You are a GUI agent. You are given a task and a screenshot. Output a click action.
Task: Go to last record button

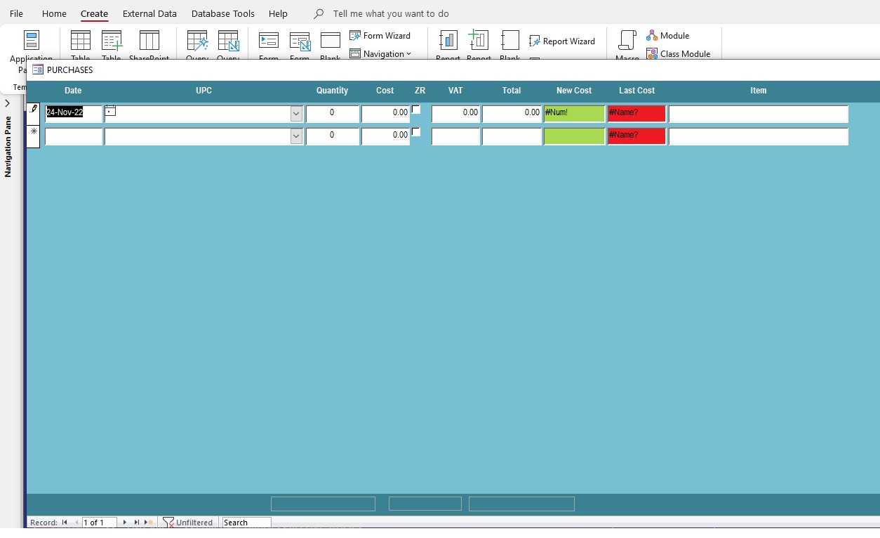click(x=137, y=523)
